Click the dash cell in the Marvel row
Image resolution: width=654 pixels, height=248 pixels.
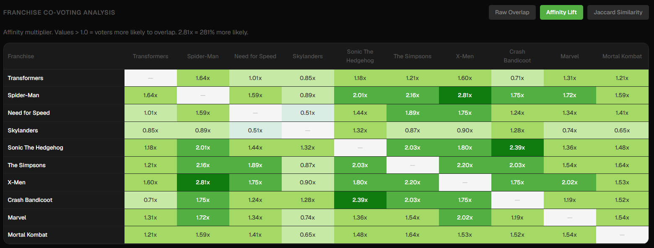coord(570,217)
